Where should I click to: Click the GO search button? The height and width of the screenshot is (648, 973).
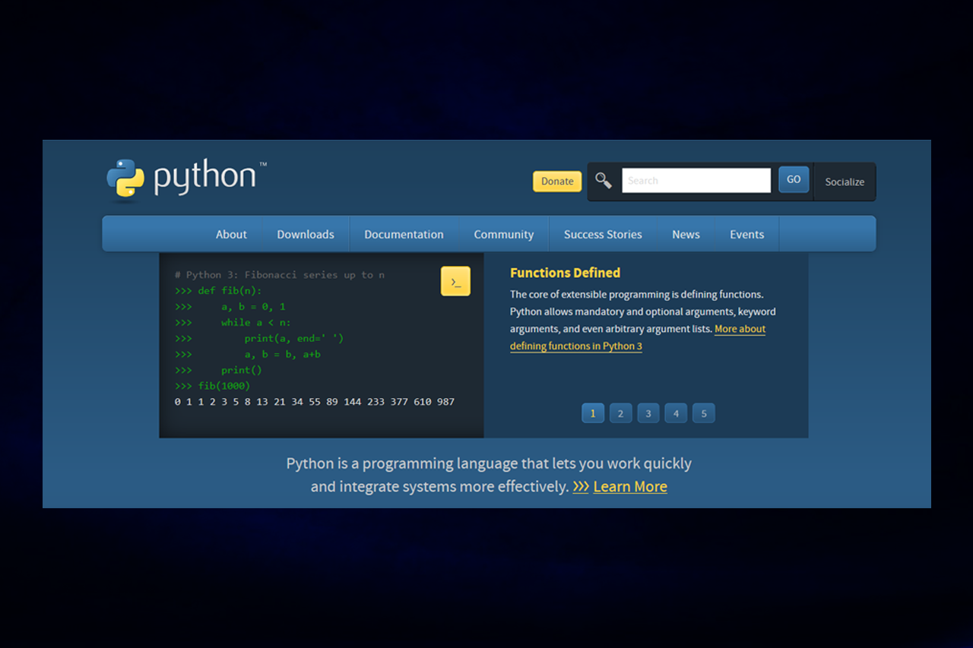794,180
